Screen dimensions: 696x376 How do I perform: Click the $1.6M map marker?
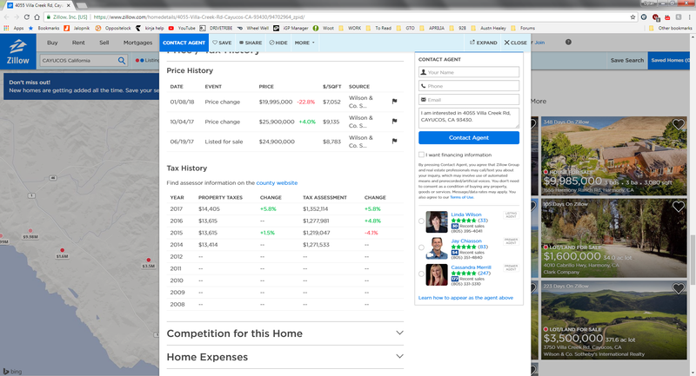tap(62, 253)
